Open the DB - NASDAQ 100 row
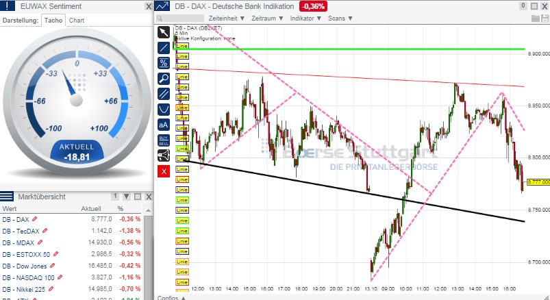Viewport: 550px width, 300px height. (x=71, y=277)
